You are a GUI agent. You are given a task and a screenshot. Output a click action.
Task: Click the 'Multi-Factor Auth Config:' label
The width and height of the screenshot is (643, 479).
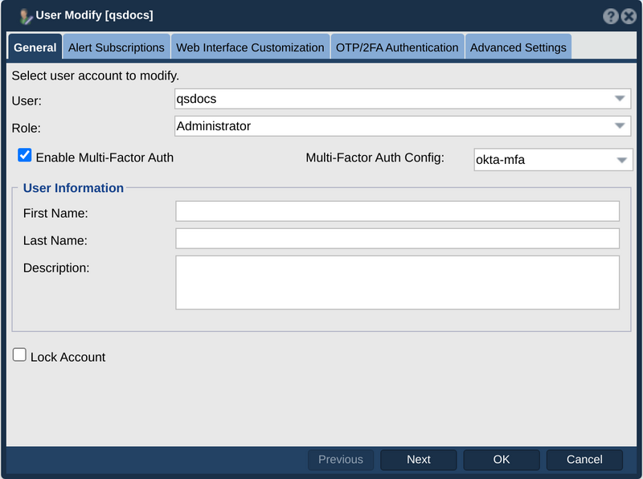pyautogui.click(x=375, y=158)
